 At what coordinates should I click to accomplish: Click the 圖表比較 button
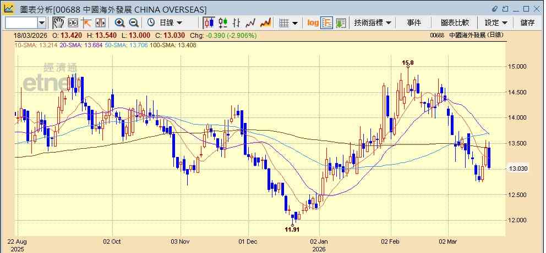pos(455,23)
